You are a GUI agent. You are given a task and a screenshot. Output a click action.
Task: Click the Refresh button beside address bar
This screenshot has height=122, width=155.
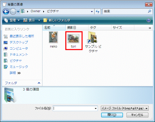98,11
